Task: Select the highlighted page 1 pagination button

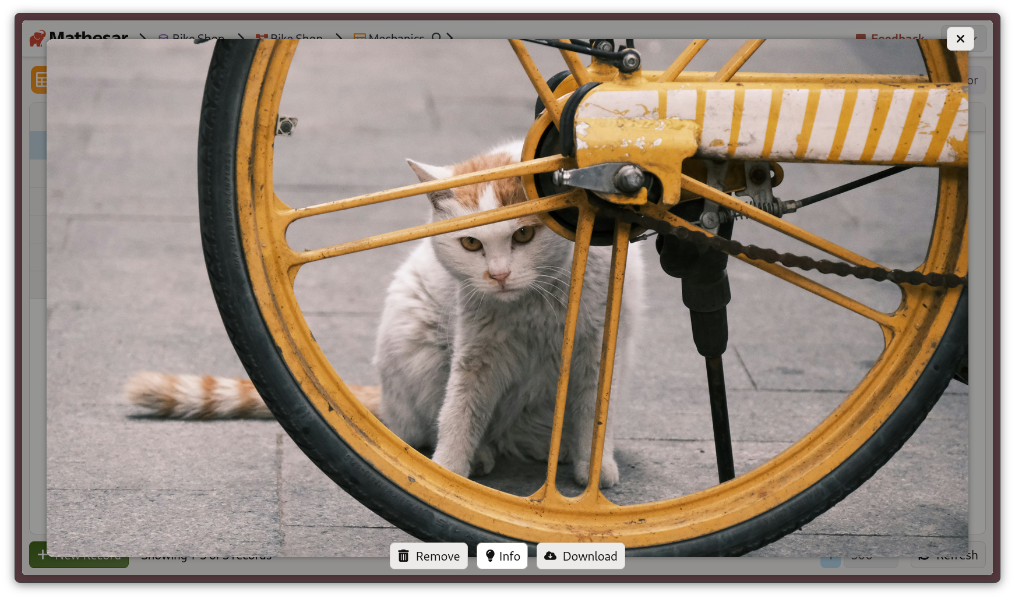Action: pos(830,561)
